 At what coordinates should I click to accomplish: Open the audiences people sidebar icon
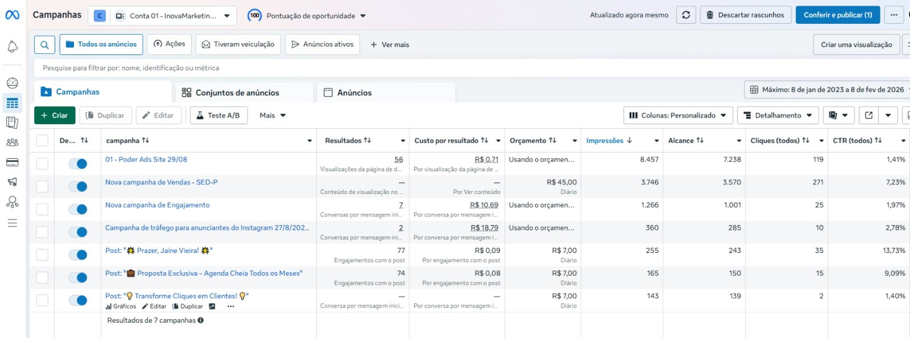pos(12,142)
